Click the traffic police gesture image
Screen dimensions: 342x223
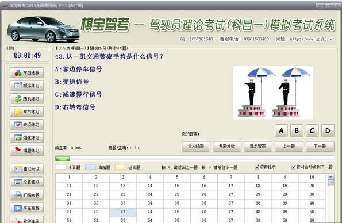click(273, 93)
